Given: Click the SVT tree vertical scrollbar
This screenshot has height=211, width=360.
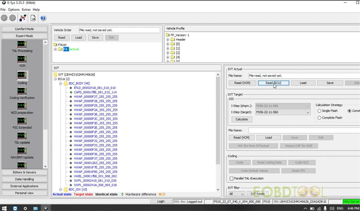Looking at the screenshot, I should [218, 121].
